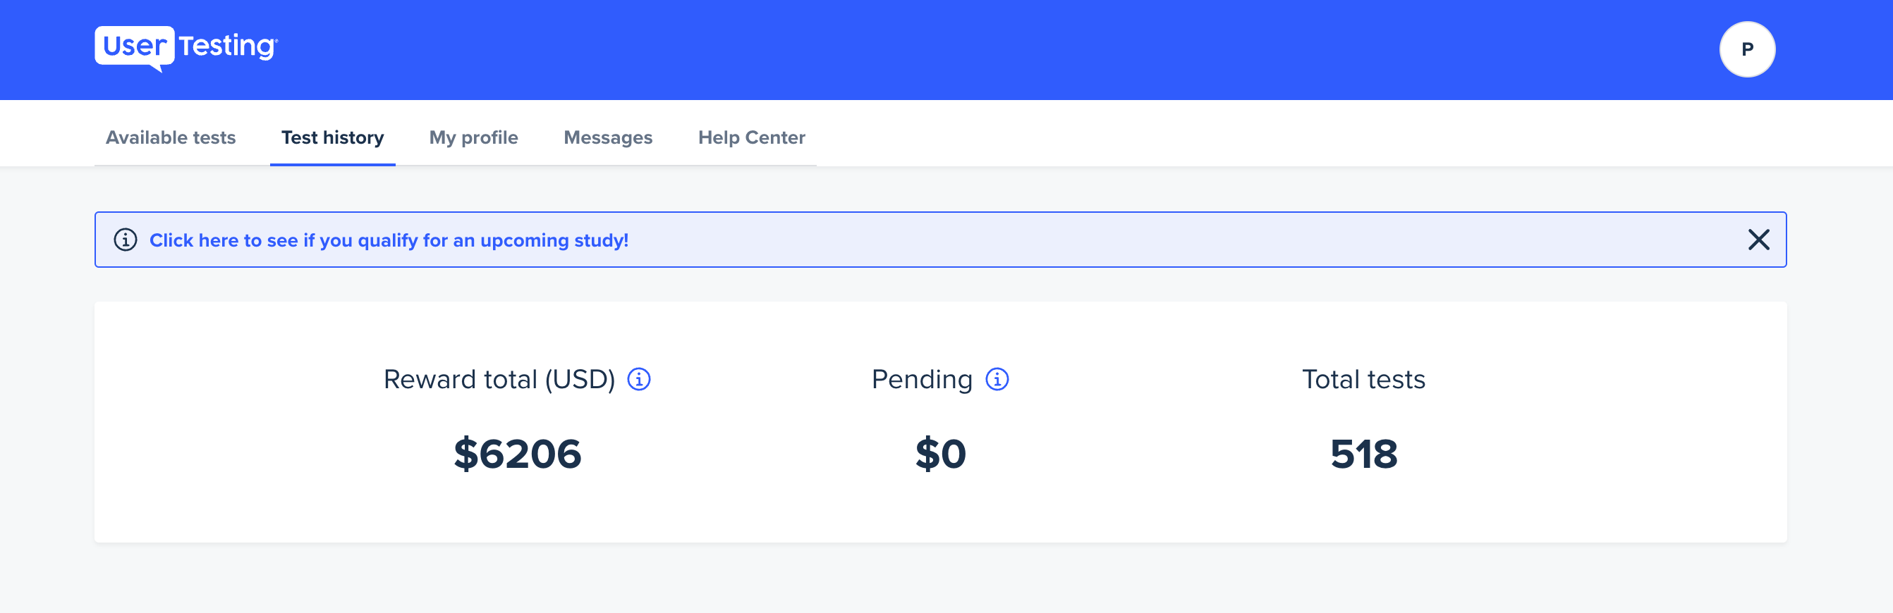
Task: Click the word Testing in the header logo
Action: (x=228, y=47)
